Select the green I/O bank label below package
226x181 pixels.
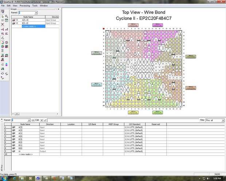tap(157, 112)
